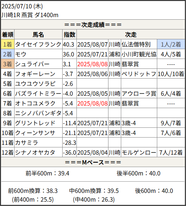Screen dimensions: 186x206
Task: Click the 指数 column header
Action: coord(70,35)
